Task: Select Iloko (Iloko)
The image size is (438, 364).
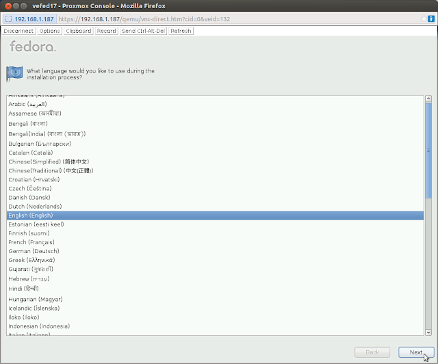Action: pyautogui.click(x=215, y=317)
